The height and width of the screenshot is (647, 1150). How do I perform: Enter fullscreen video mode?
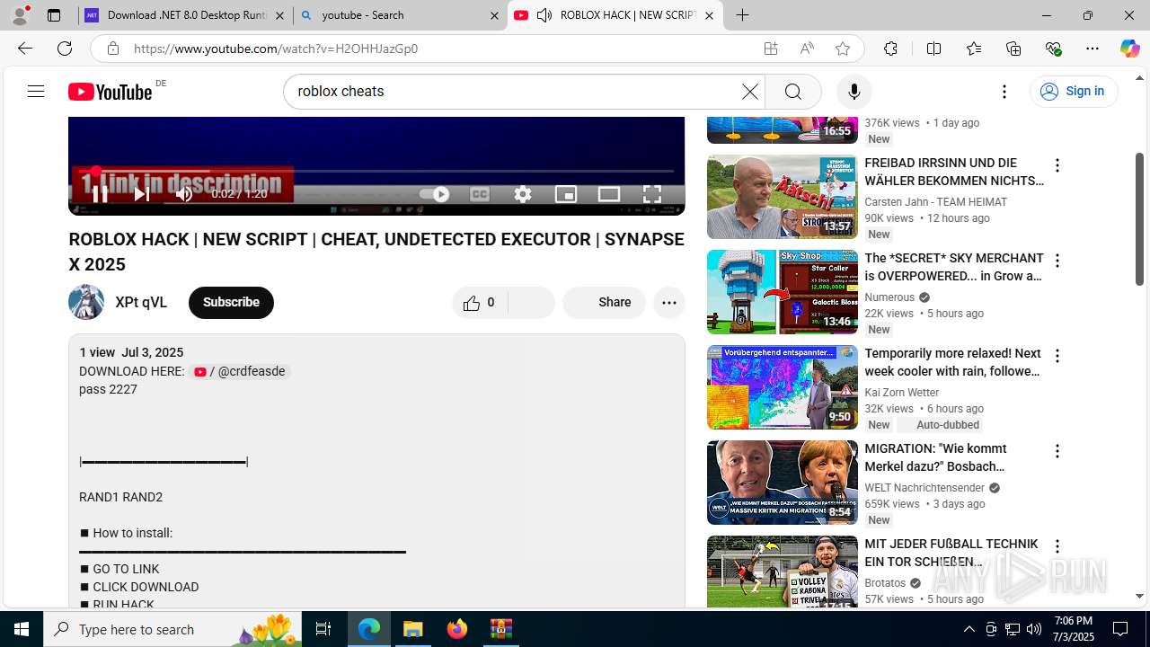pos(652,194)
